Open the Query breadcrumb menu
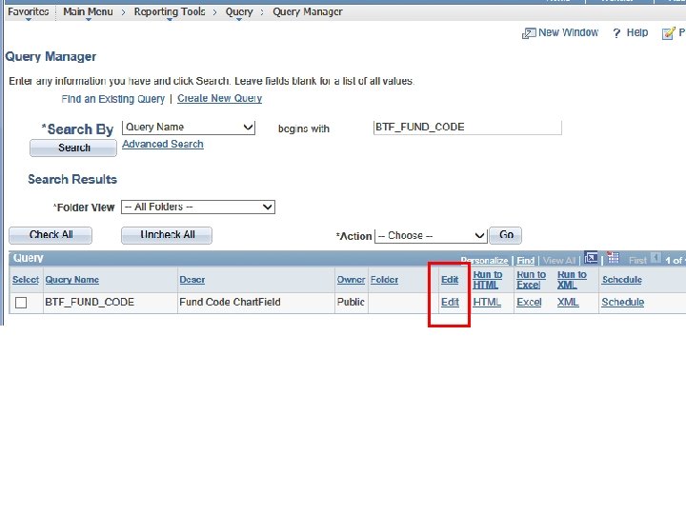The height and width of the screenshot is (514, 686). click(x=239, y=11)
